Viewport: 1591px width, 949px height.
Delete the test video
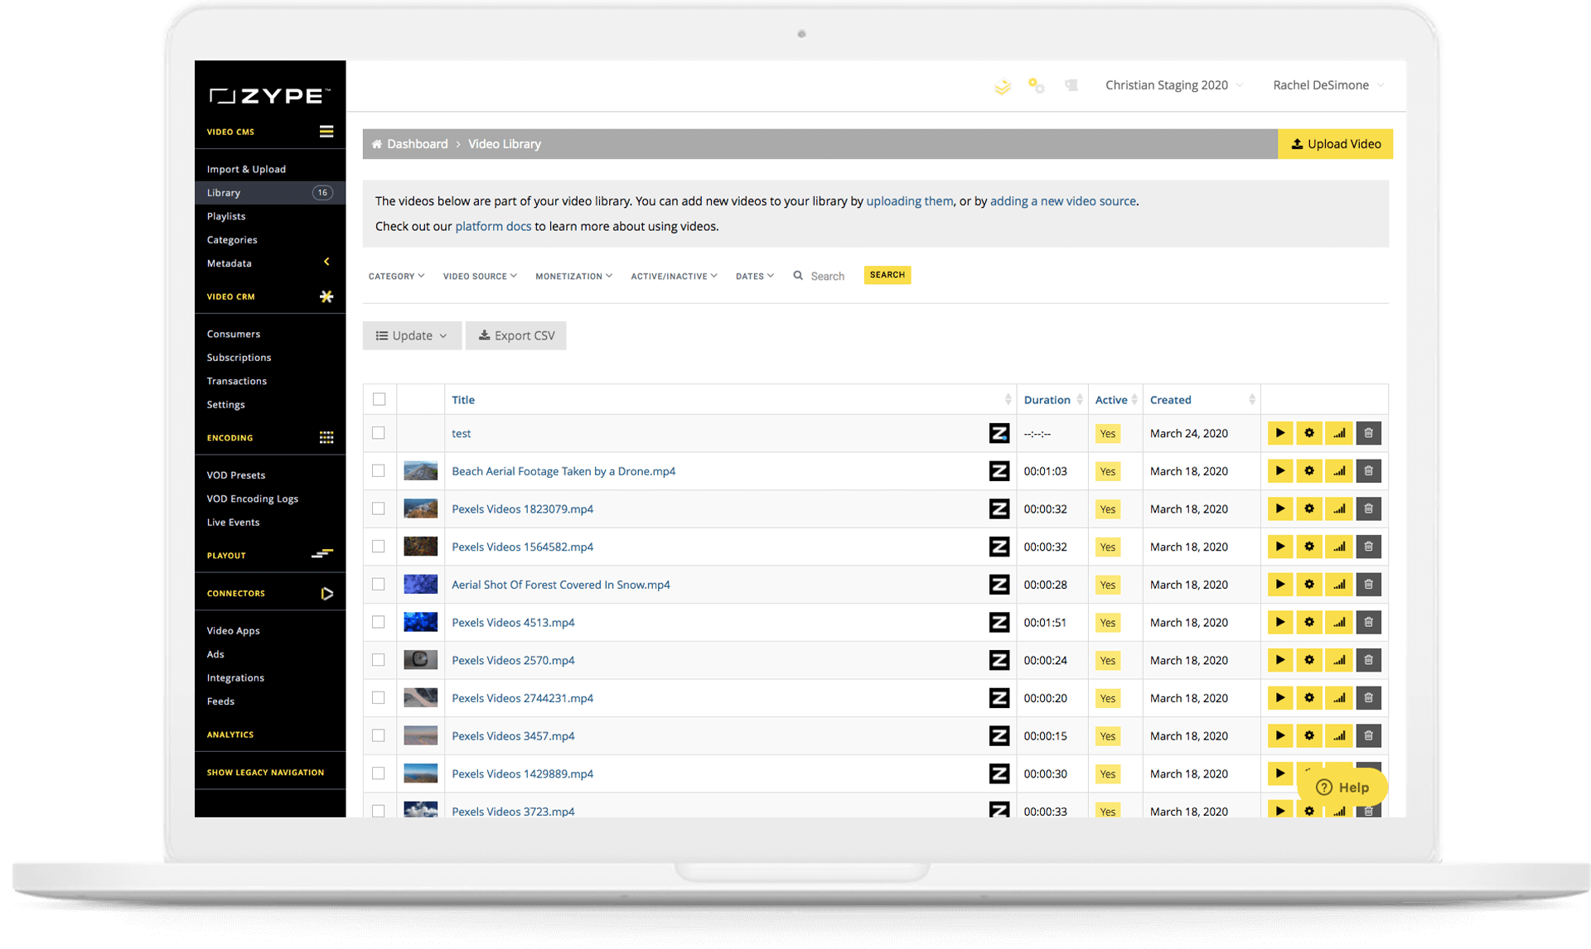point(1368,432)
